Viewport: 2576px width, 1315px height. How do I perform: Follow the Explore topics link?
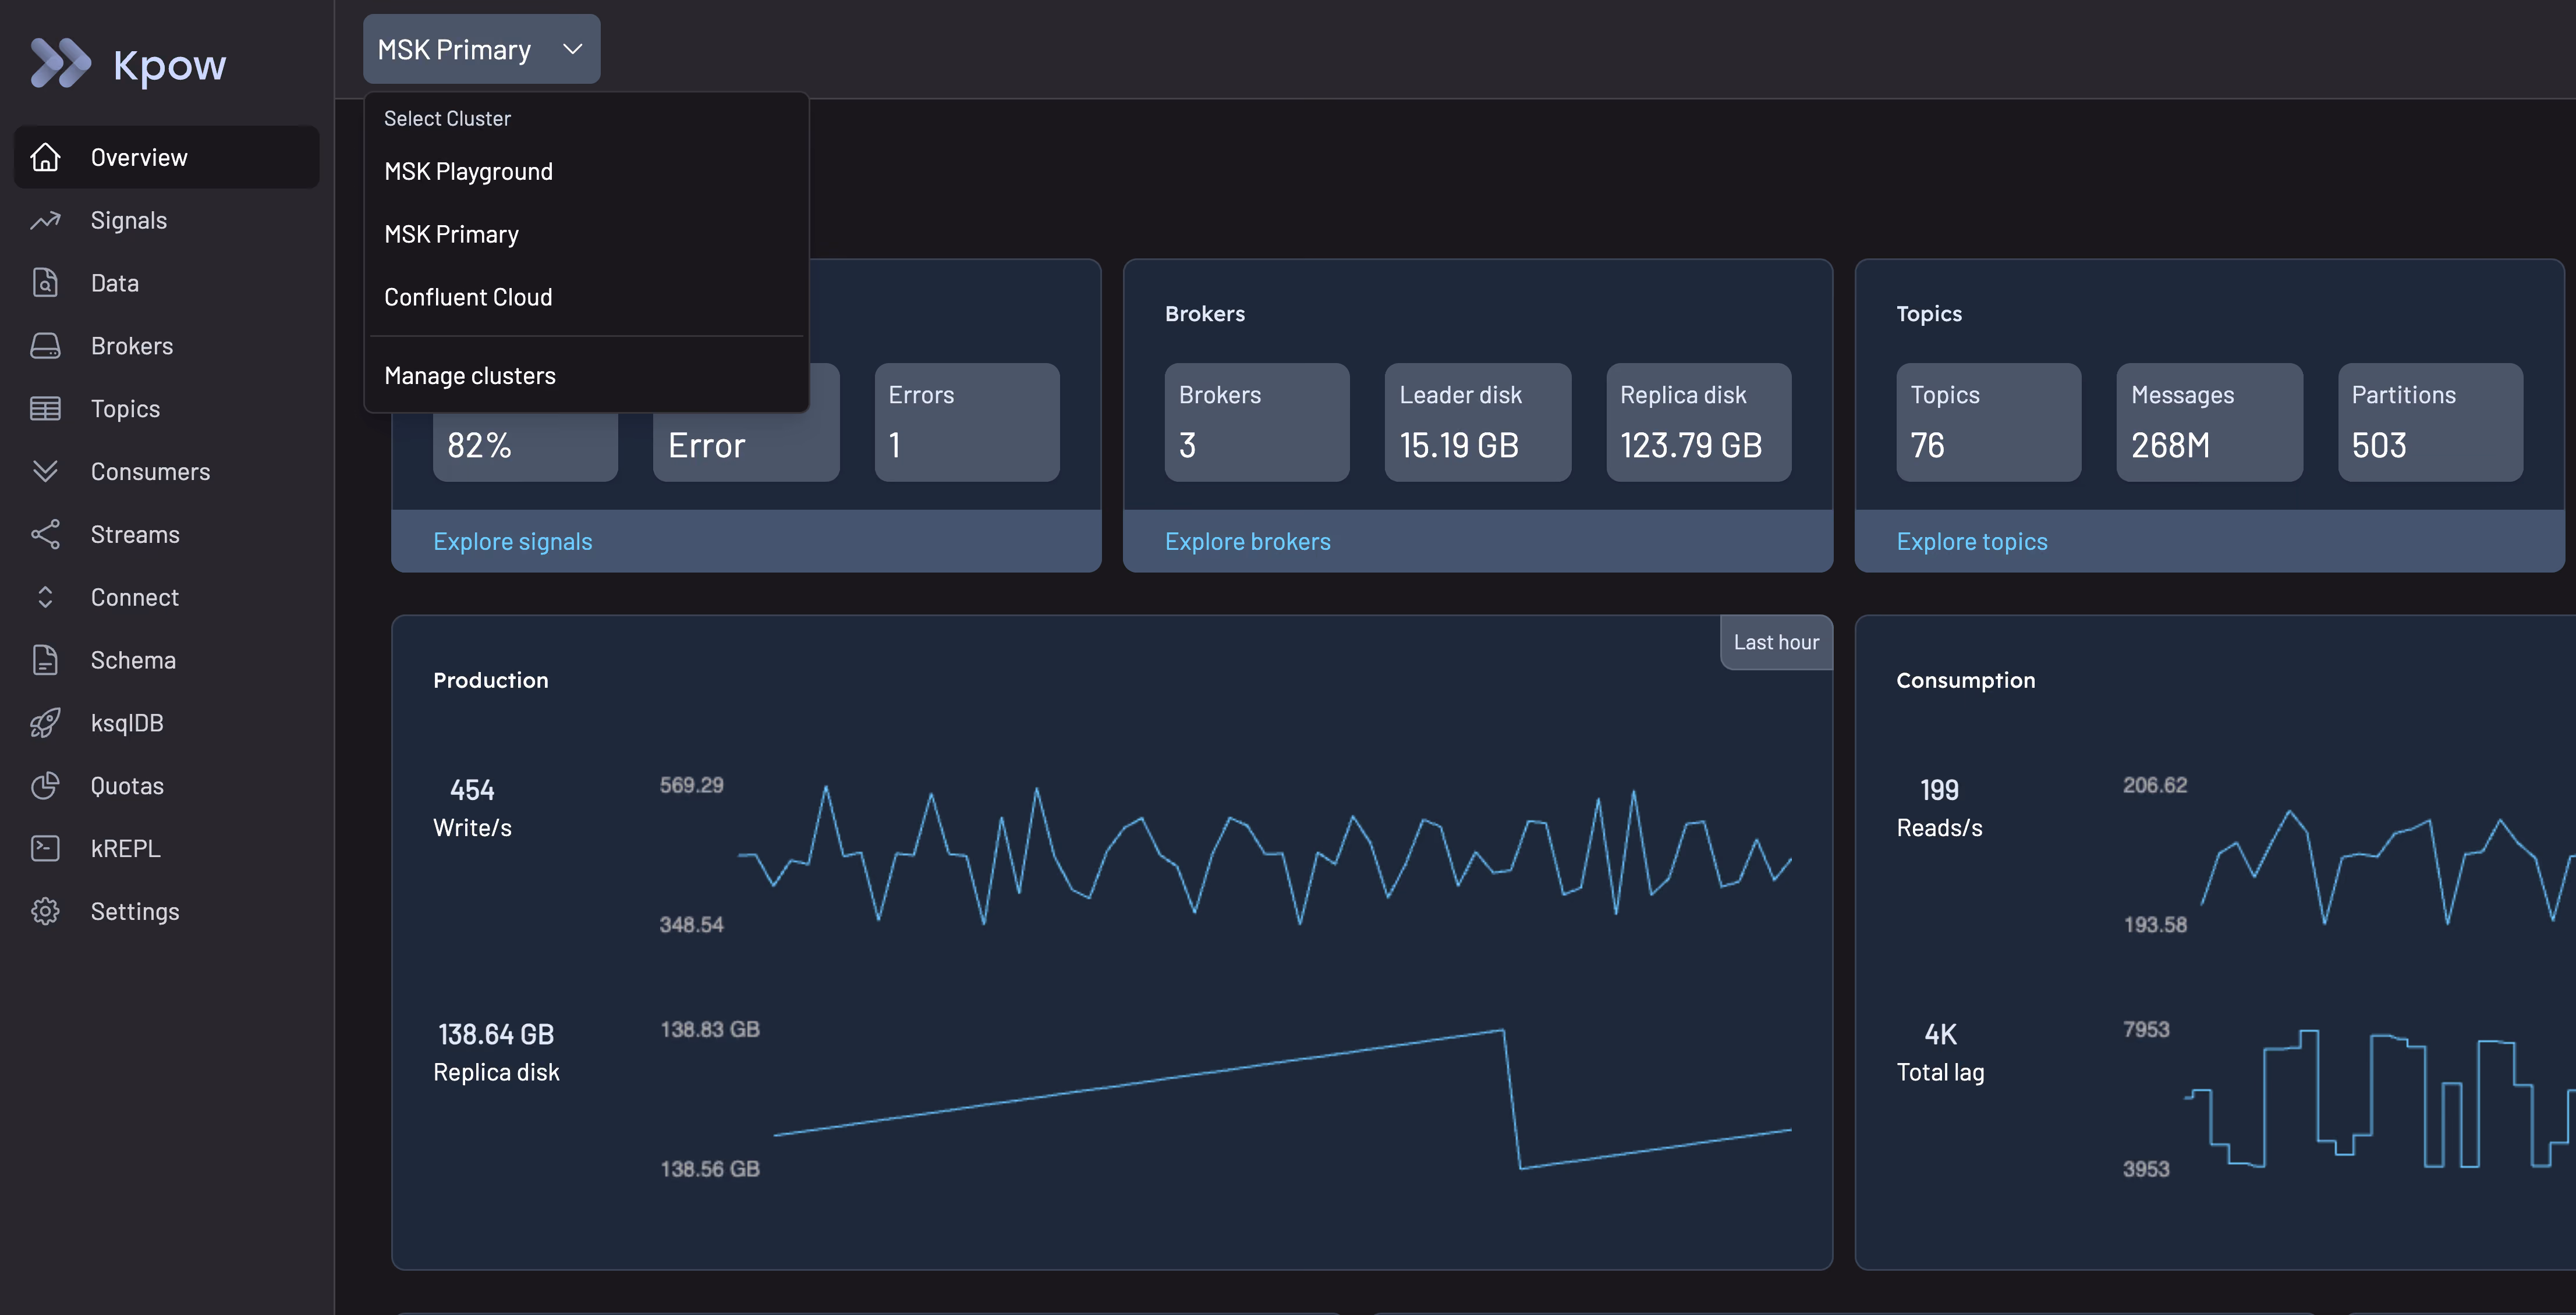coord(1971,542)
